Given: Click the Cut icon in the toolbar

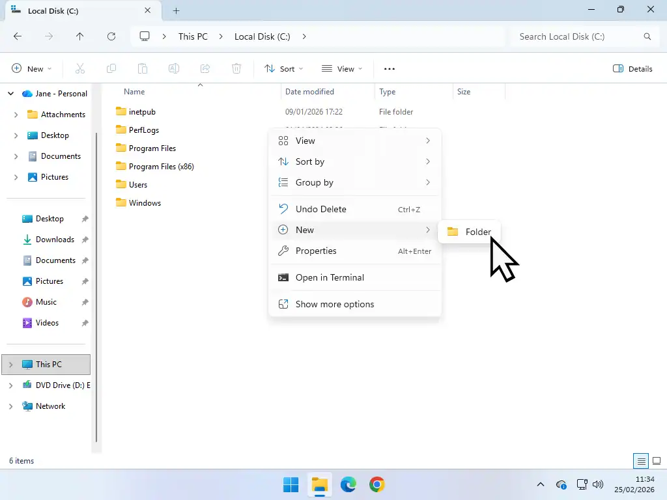Looking at the screenshot, I should click(x=80, y=68).
